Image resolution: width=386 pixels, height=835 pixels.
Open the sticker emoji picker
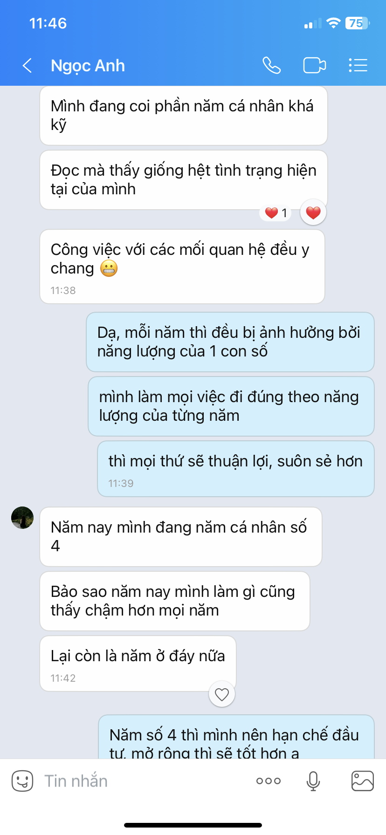pos(22,780)
